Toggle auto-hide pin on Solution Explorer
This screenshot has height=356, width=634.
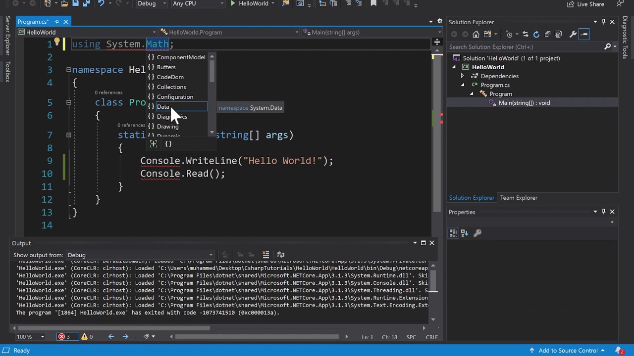pyautogui.click(x=603, y=22)
